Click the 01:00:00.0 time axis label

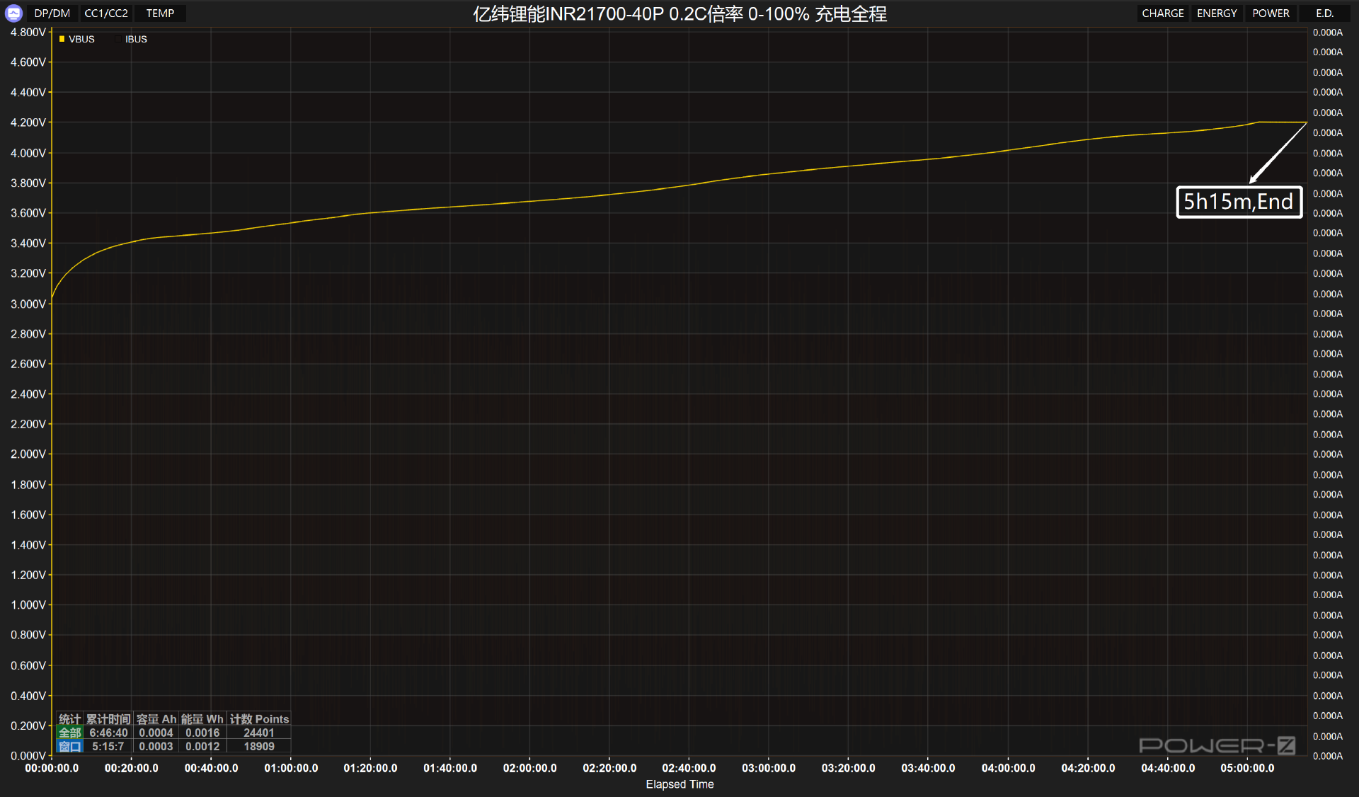(x=291, y=768)
